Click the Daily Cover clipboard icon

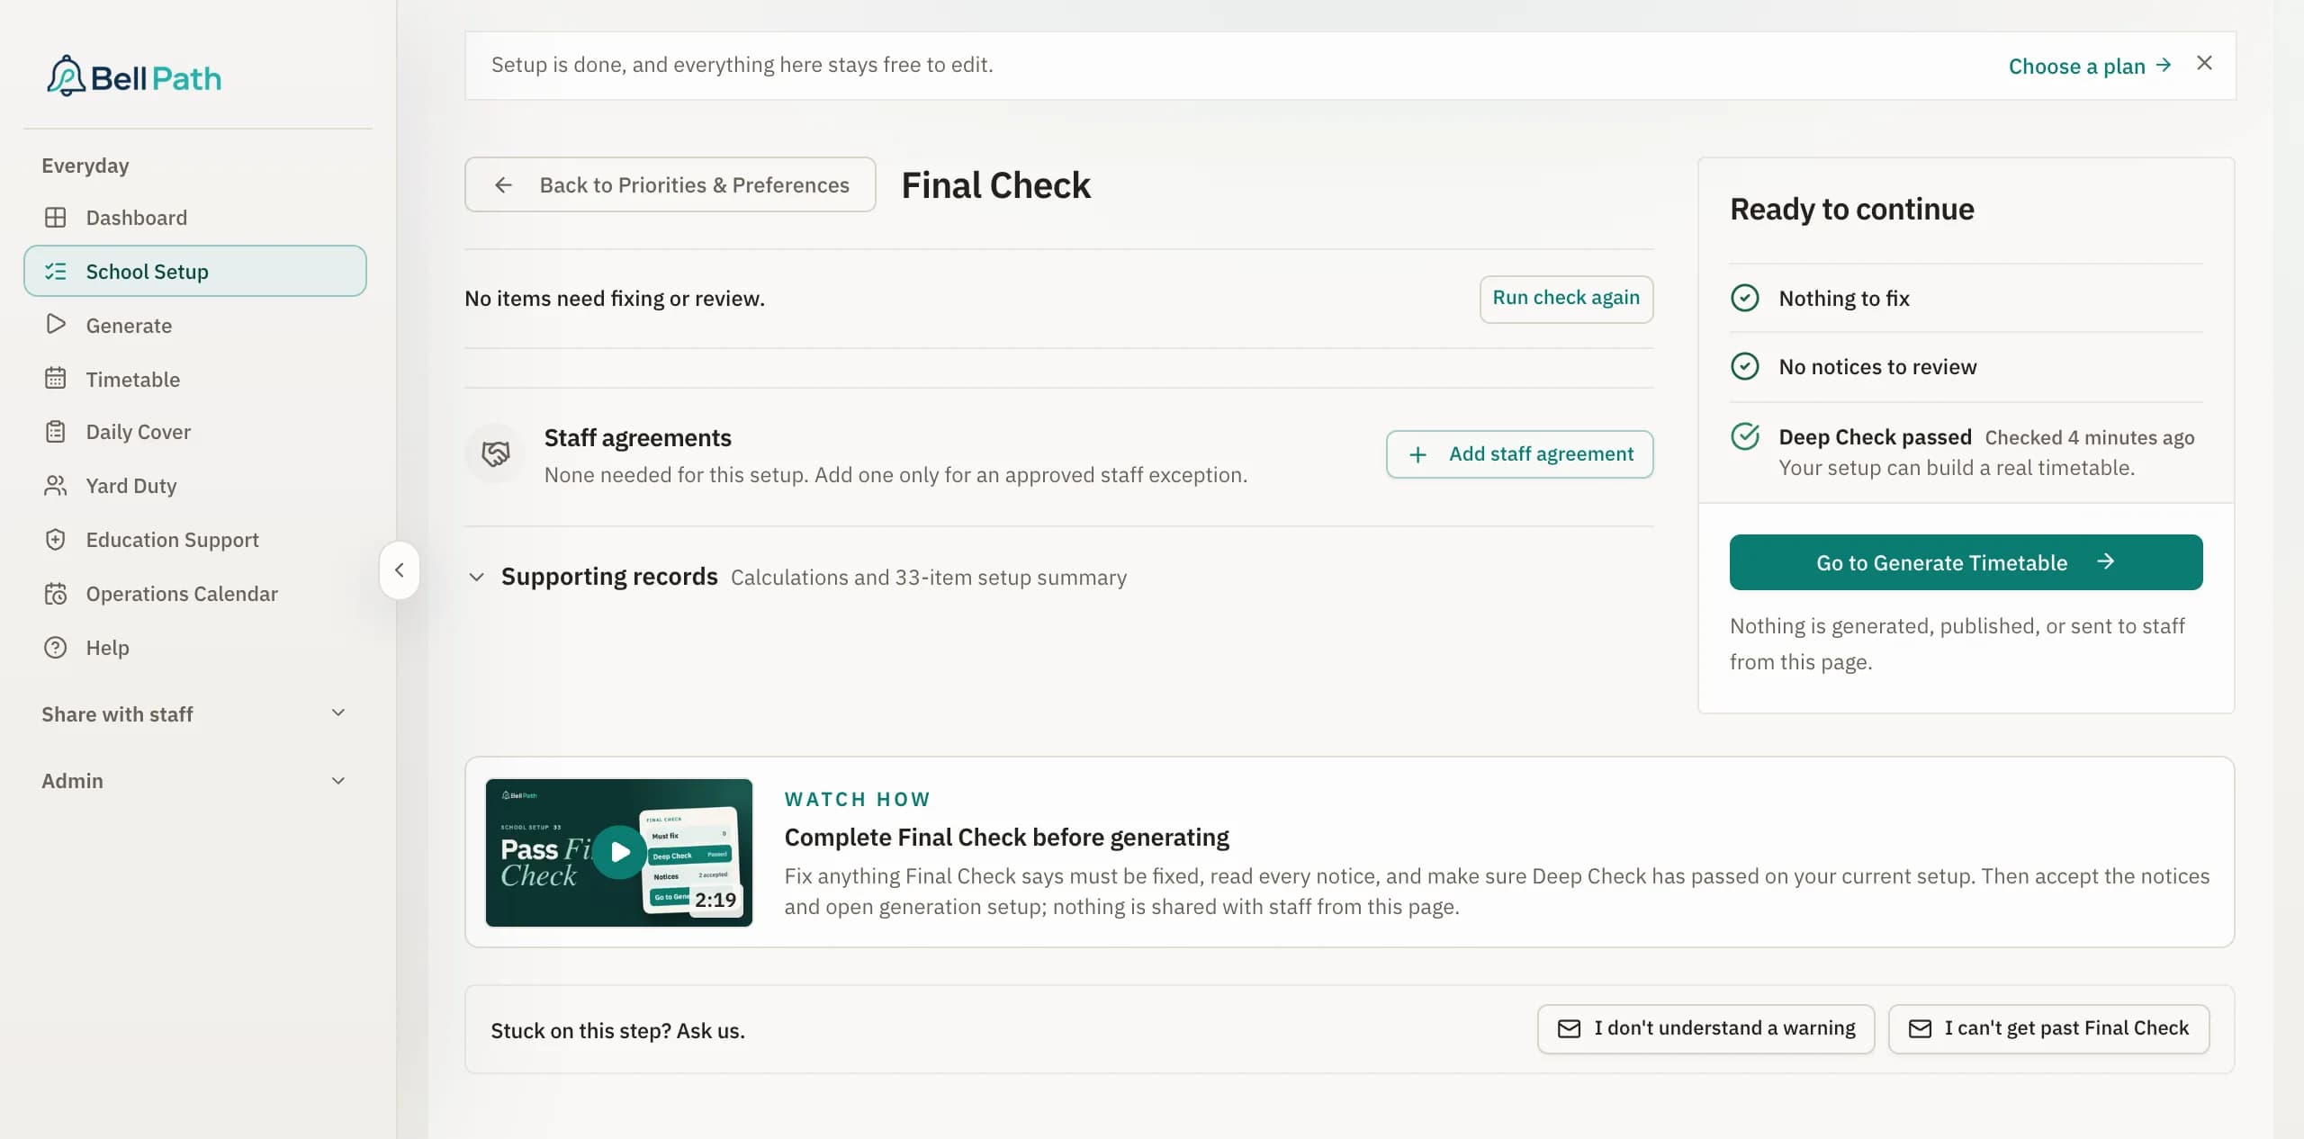(55, 432)
